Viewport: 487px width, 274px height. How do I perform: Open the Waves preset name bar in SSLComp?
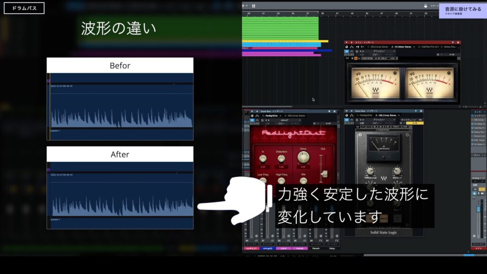pyautogui.click(x=384, y=130)
